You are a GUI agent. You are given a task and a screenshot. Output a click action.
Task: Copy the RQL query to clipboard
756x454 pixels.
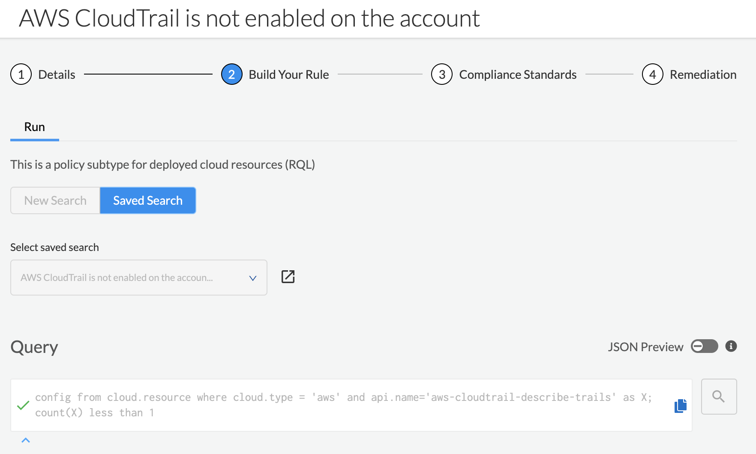pos(680,406)
